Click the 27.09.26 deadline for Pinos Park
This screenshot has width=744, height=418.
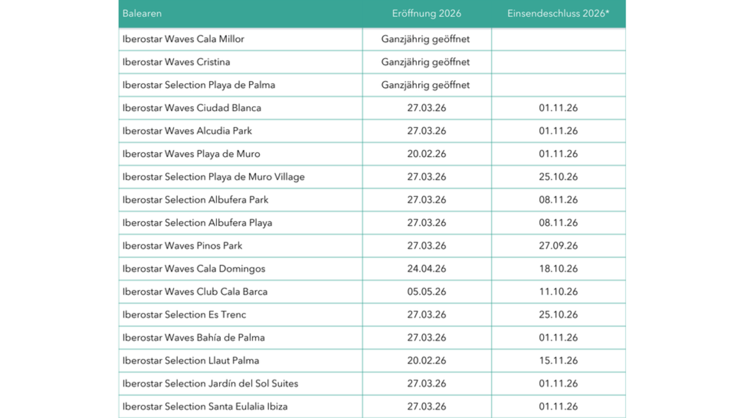coord(558,246)
